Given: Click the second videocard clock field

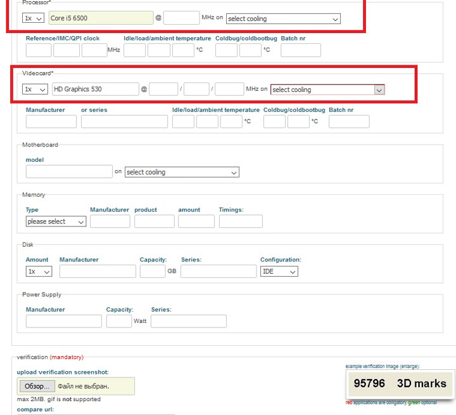Looking at the screenshot, I should point(196,89).
